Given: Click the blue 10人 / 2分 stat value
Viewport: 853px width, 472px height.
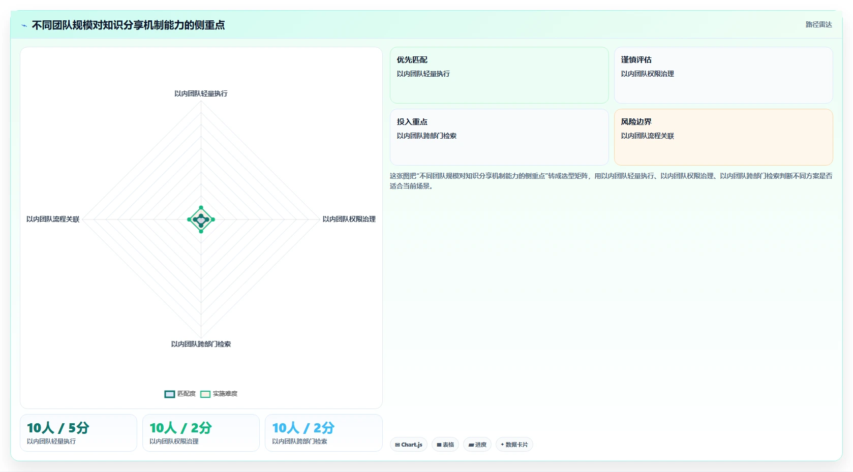Looking at the screenshot, I should (x=303, y=428).
